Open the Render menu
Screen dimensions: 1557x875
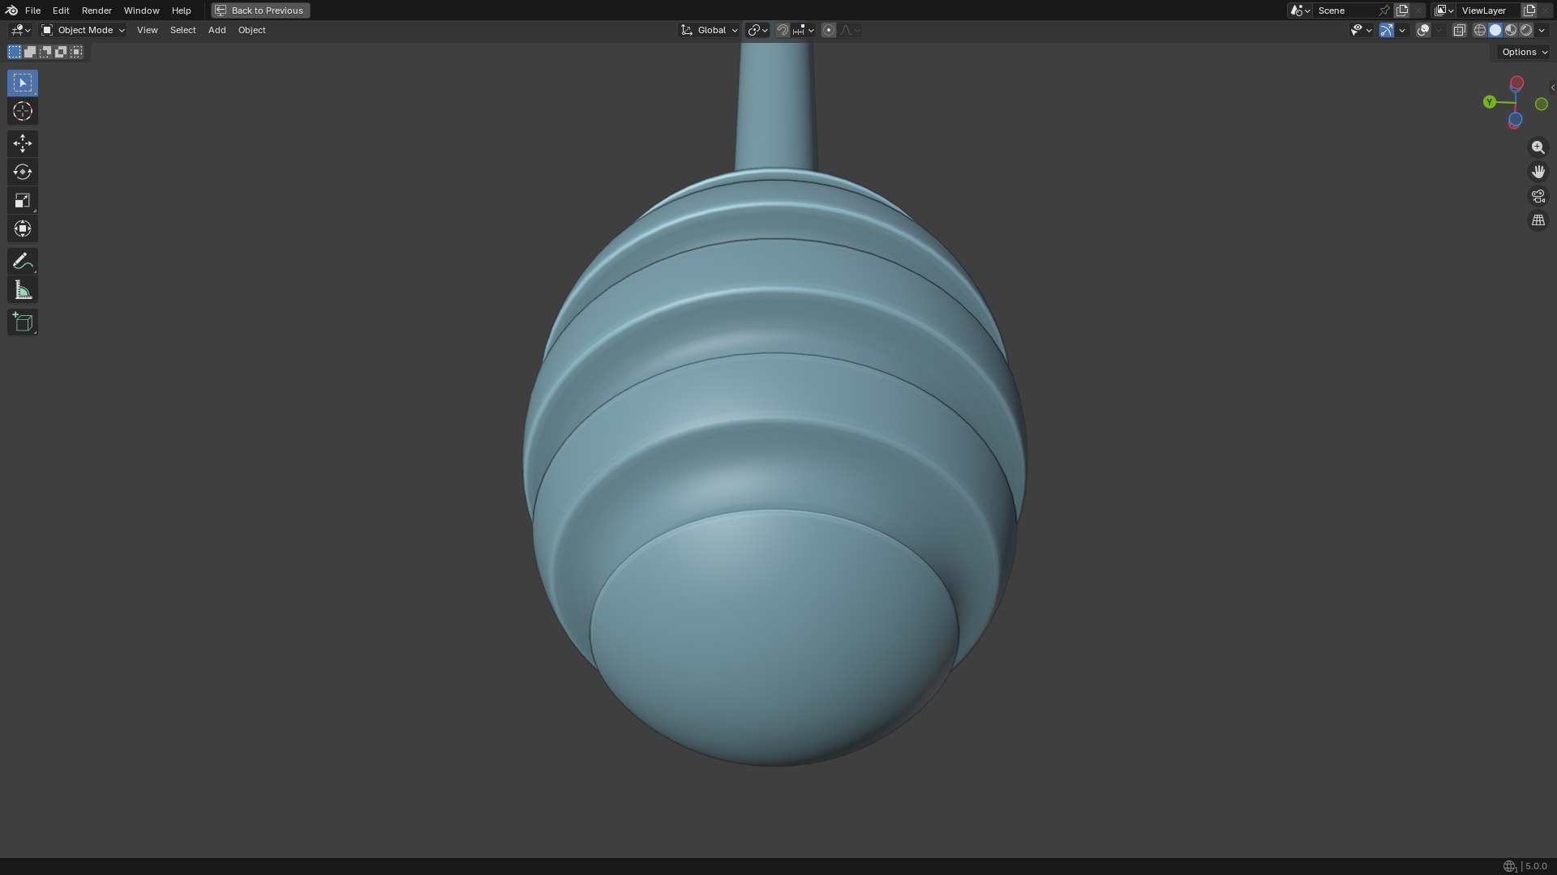97,11
